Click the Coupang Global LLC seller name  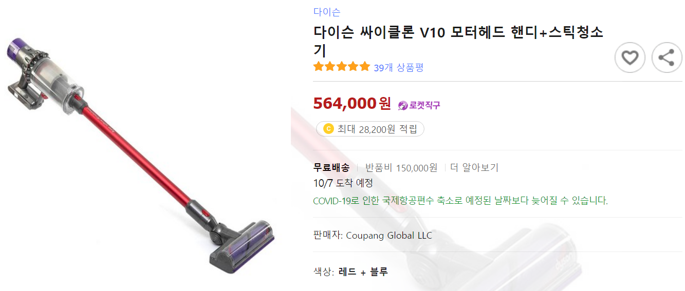coord(389,236)
